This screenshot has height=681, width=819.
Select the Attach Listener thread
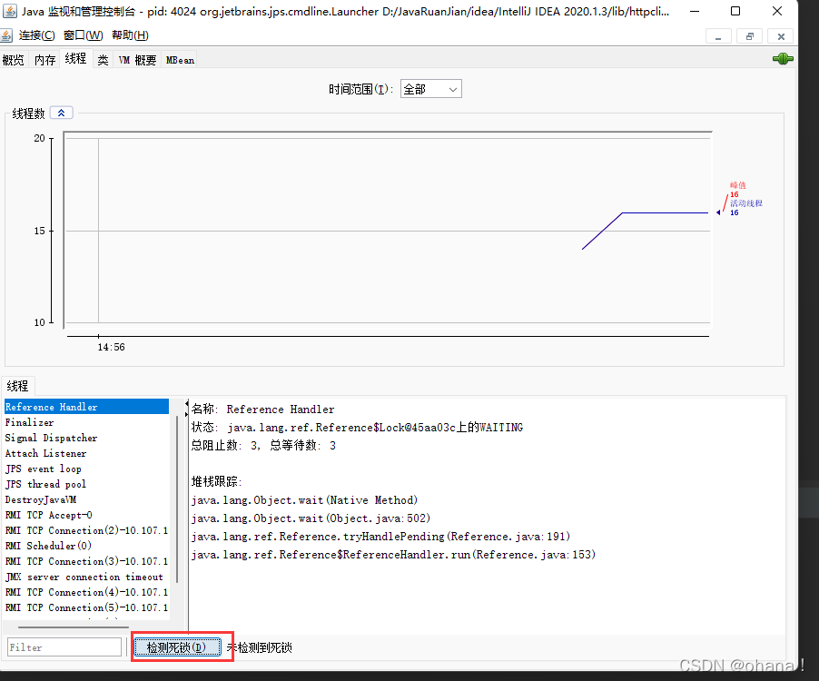point(54,453)
